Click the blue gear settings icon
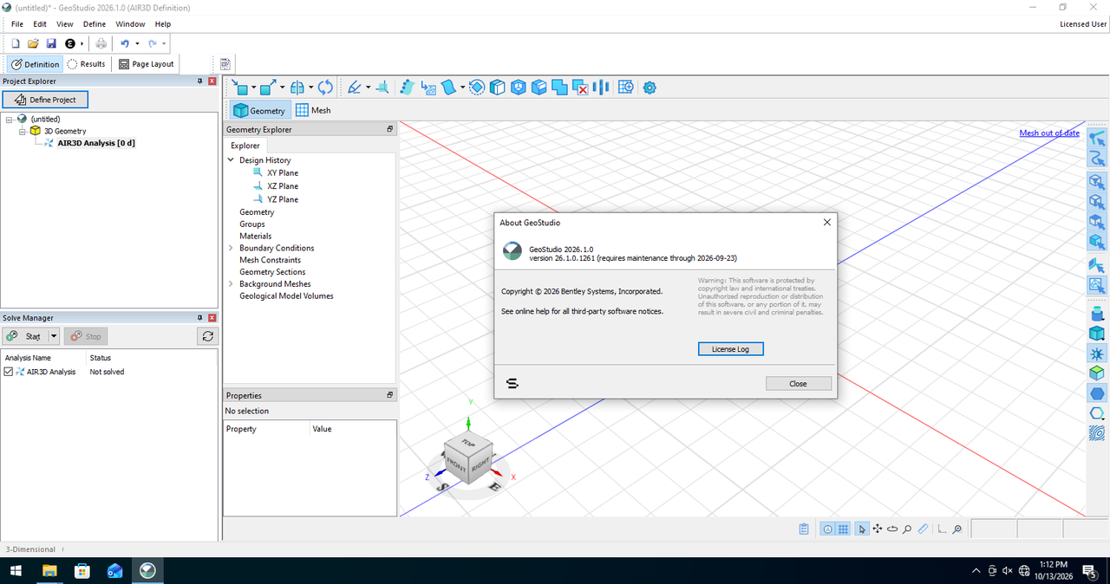This screenshot has width=1110, height=584. (650, 87)
